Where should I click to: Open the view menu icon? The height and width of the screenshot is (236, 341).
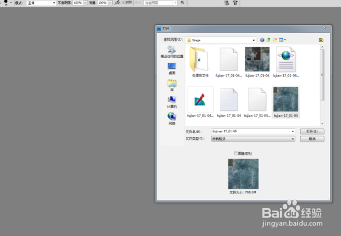283,40
